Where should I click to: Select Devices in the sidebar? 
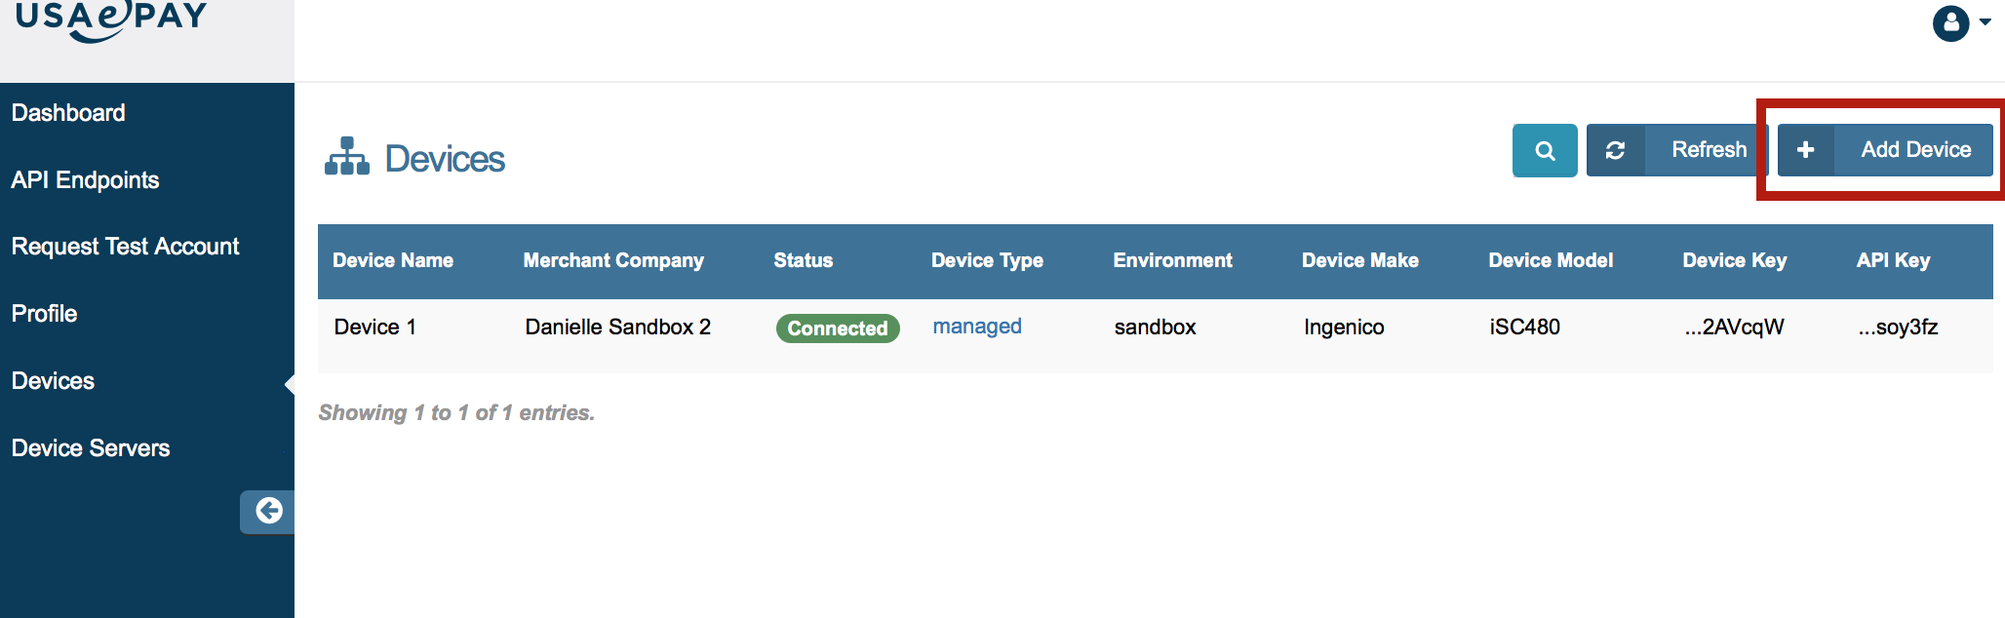click(53, 381)
